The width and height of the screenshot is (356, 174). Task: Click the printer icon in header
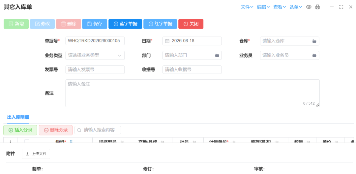[x=317, y=7]
